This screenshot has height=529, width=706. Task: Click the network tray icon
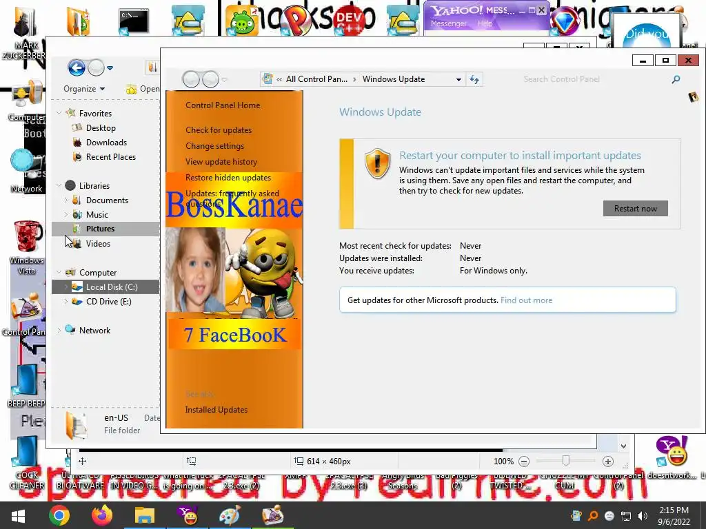coord(626,516)
